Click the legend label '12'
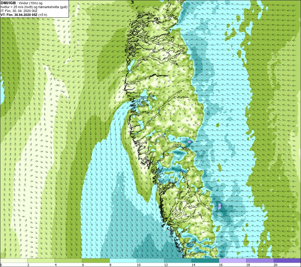301x267 pixels. point(166,265)
